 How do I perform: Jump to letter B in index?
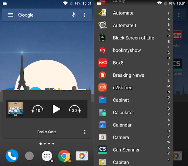[169, 25]
